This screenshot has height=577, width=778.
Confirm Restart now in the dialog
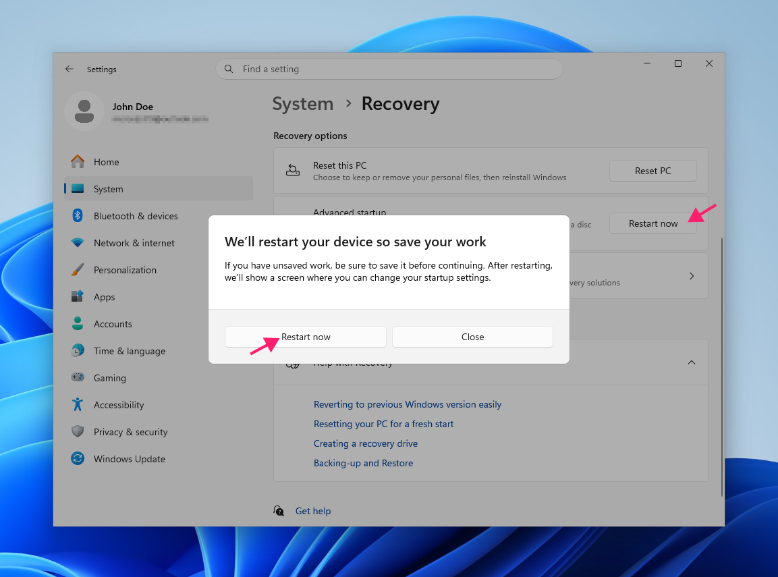pos(305,337)
